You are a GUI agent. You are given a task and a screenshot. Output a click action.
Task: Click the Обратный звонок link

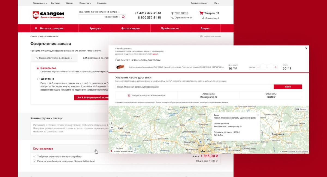(183, 18)
